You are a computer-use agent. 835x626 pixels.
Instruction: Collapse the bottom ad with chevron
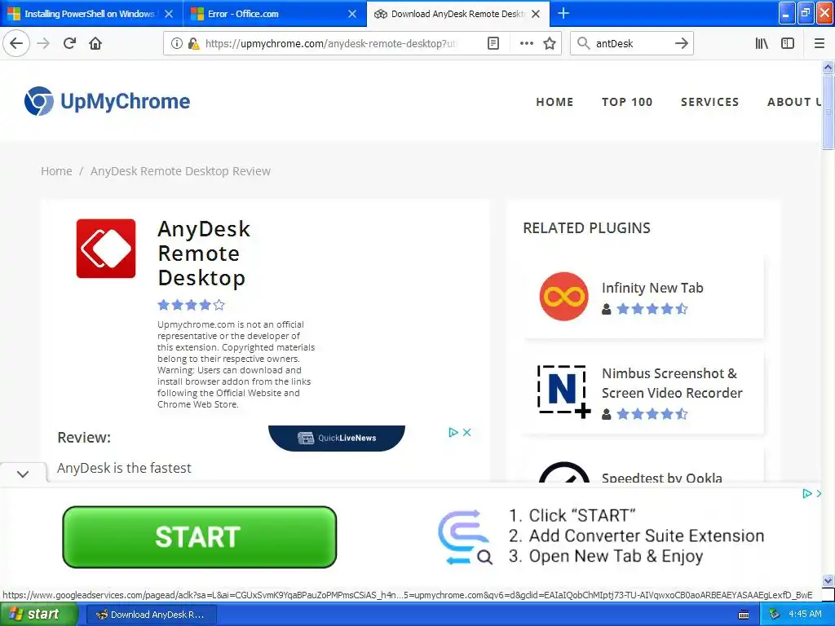click(23, 474)
